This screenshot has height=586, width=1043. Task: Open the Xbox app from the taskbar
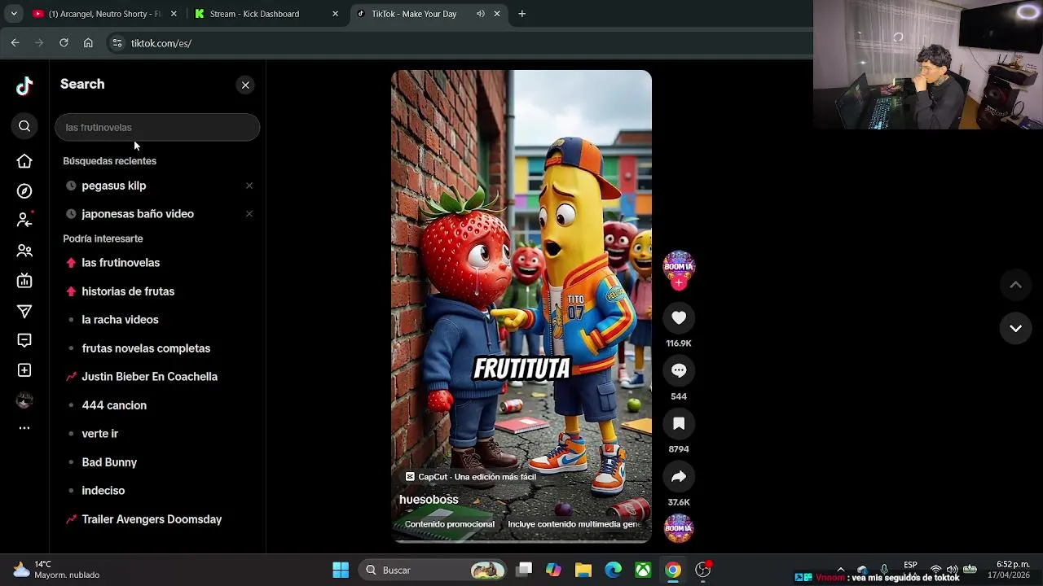click(x=643, y=571)
